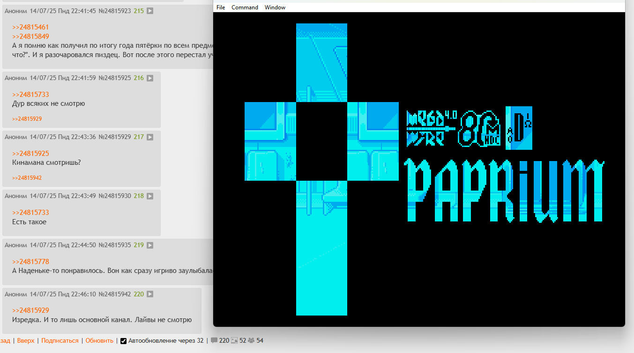
Task: Toggle the Автообновление checkbox
Action: pyautogui.click(x=124, y=341)
